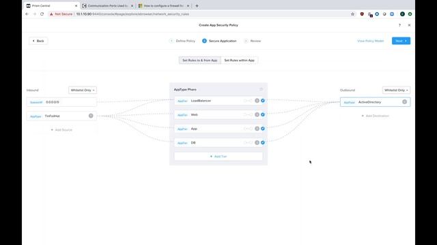Image resolution: width=437 pixels, height=245 pixels.
Task: Remove the TinFoilHat source icon
Action: (x=91, y=116)
